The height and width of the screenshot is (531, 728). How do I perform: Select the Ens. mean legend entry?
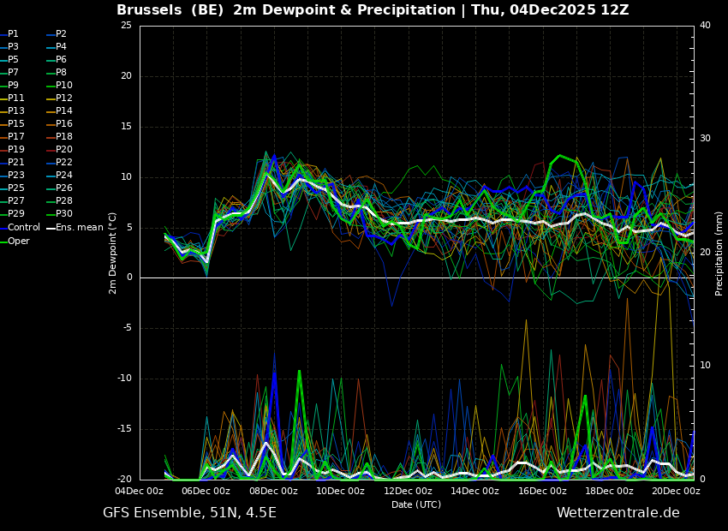(x=79, y=228)
